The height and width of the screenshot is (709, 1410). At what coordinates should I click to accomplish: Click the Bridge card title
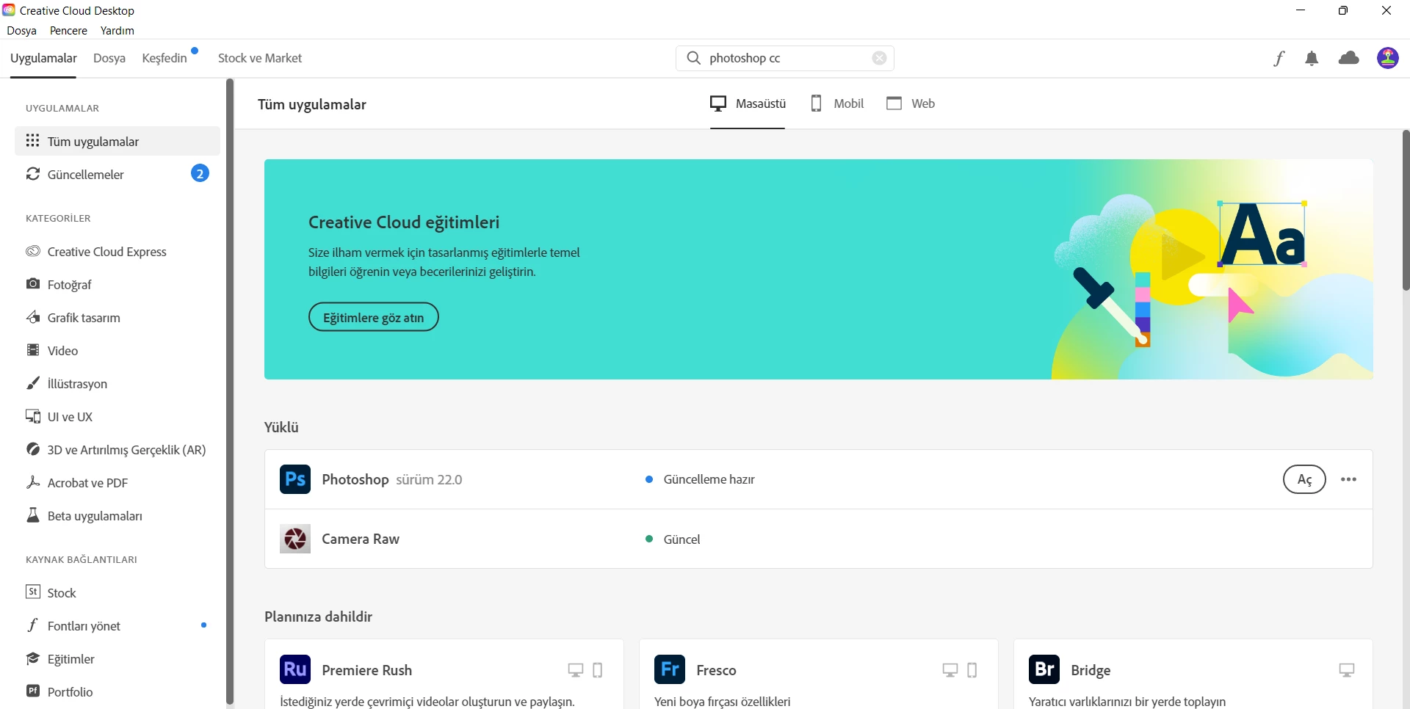[1091, 670]
